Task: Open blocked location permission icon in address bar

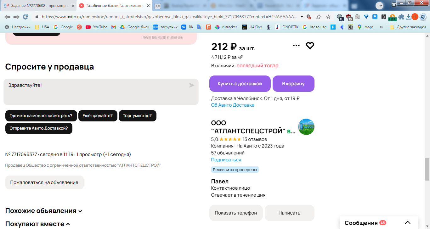Action: (309, 17)
